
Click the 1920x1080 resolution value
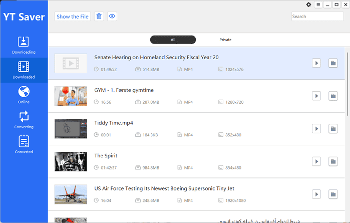(235, 200)
